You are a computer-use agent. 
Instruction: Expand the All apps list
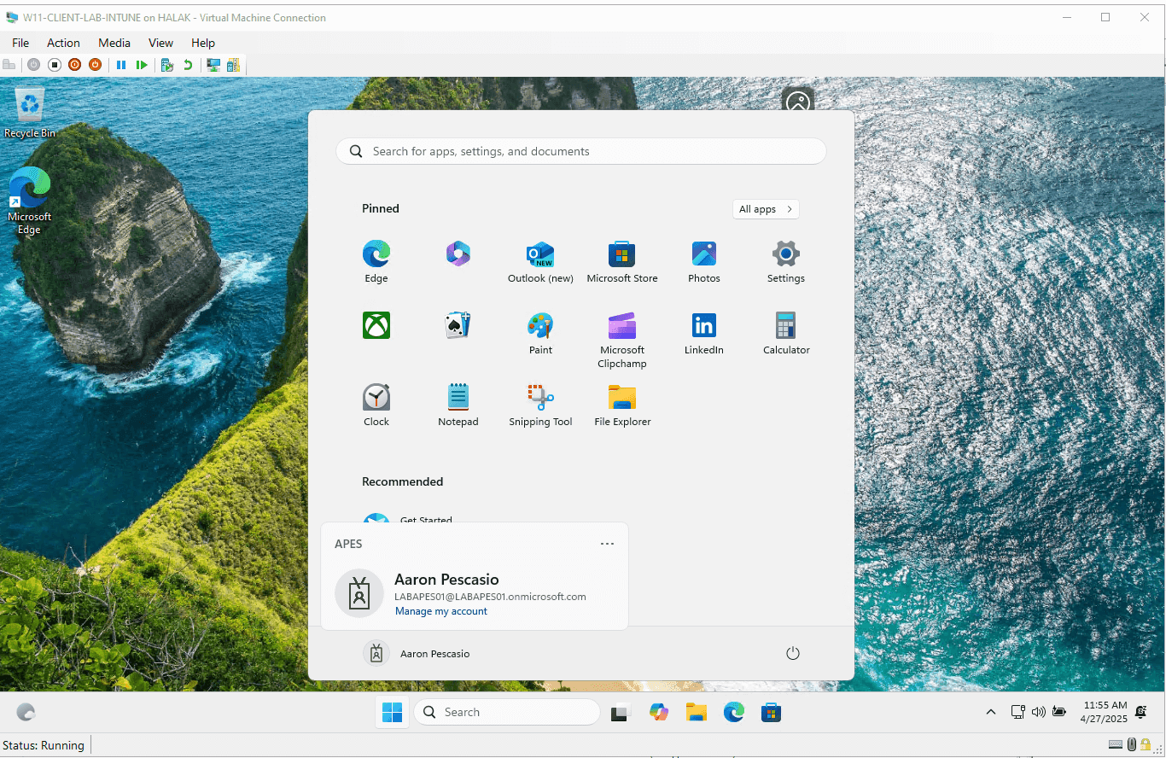[x=766, y=209]
